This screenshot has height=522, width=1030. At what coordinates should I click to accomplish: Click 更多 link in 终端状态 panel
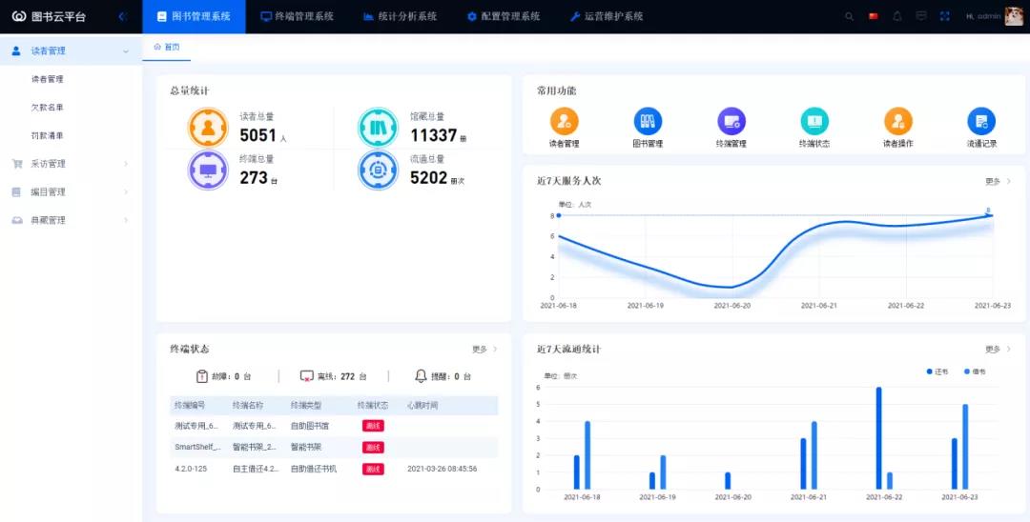[484, 350]
